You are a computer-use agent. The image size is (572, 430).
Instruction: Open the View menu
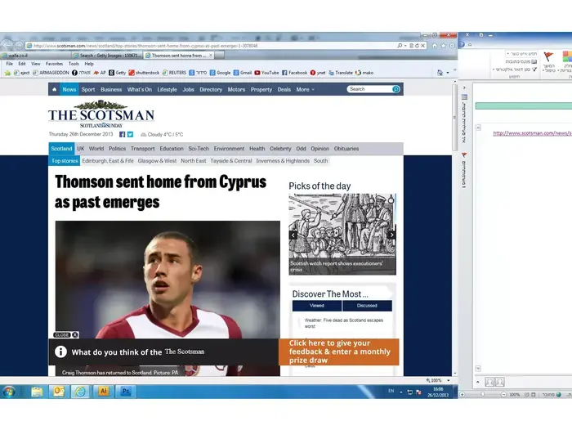(x=35, y=64)
